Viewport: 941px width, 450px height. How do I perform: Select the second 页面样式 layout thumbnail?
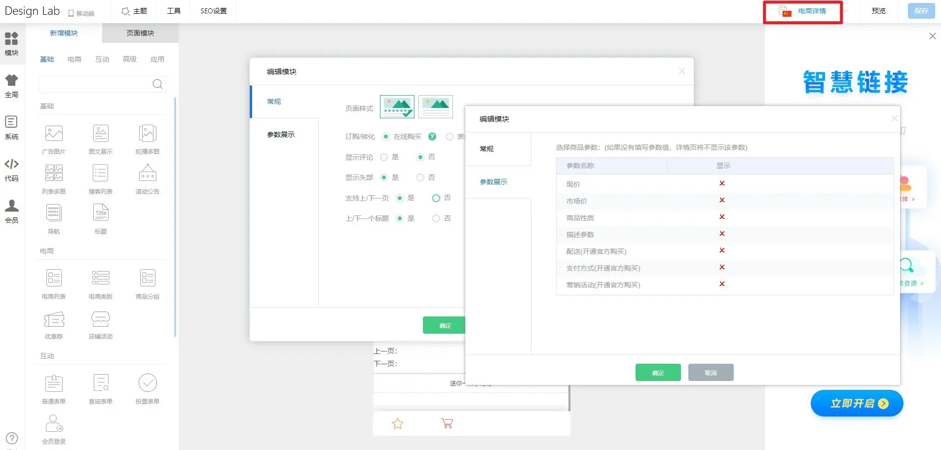click(435, 106)
